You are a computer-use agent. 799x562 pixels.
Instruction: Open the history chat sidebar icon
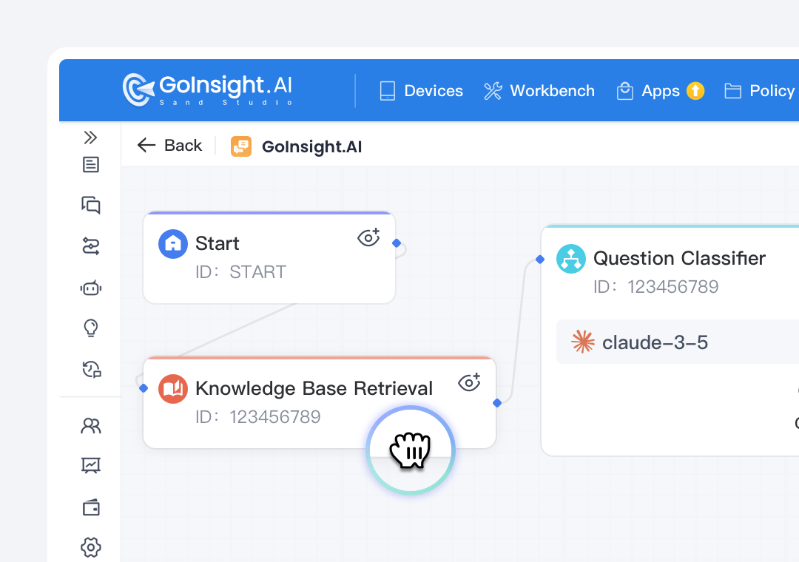pyautogui.click(x=91, y=369)
